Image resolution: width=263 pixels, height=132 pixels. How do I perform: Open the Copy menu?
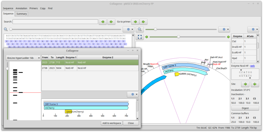point(43,8)
